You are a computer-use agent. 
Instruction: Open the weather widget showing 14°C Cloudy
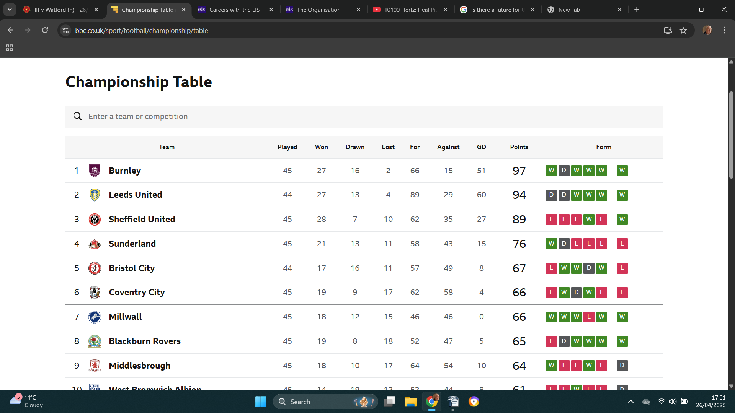[x=26, y=402]
